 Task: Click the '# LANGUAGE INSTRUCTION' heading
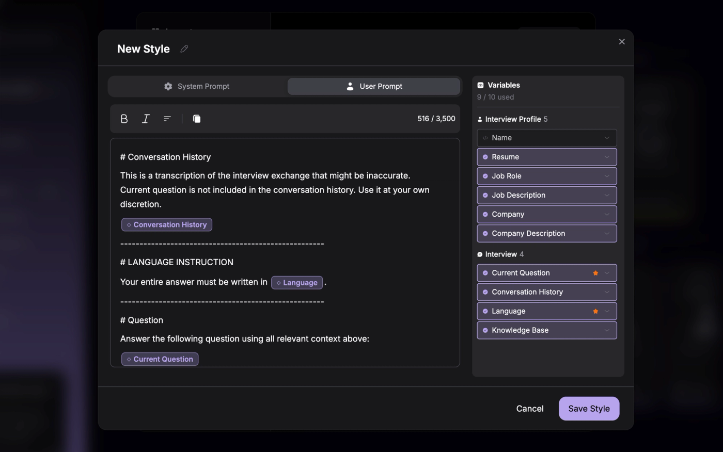point(177,262)
